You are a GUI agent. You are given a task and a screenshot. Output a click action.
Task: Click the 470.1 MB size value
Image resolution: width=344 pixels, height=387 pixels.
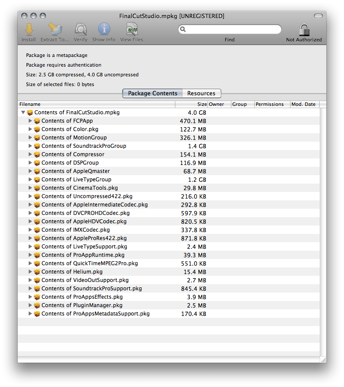tap(193, 121)
